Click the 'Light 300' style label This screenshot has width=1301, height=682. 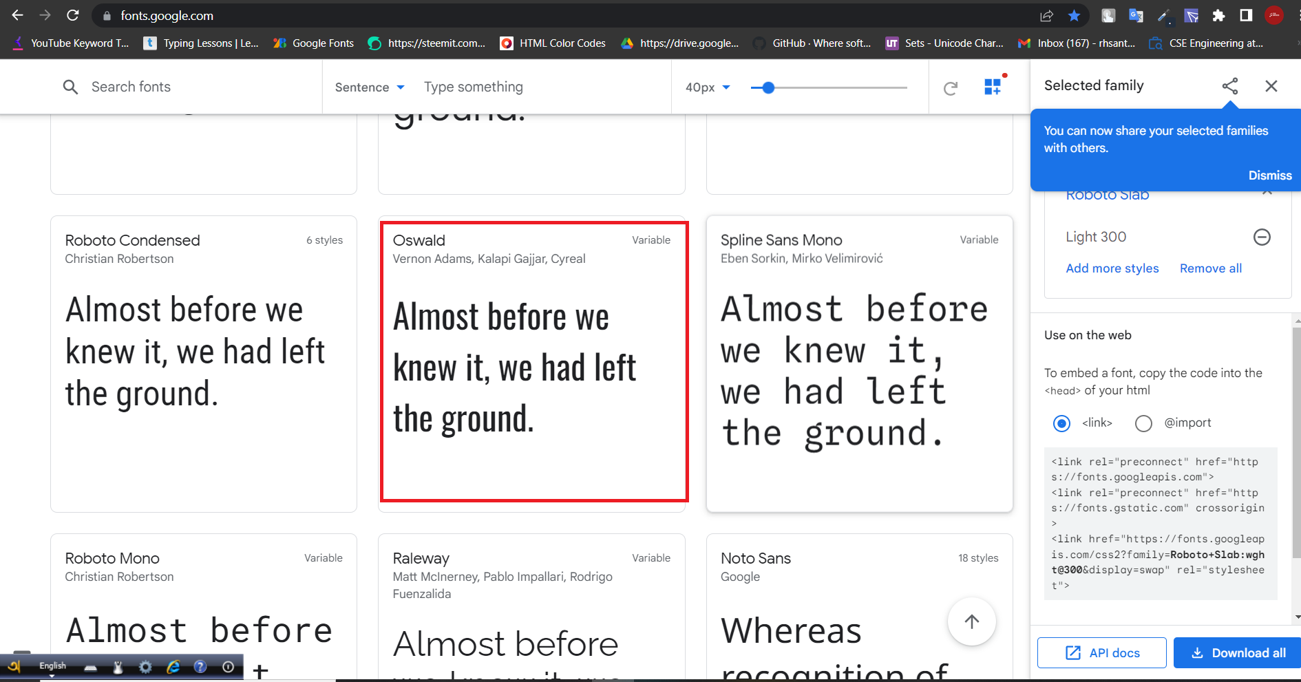pos(1096,237)
